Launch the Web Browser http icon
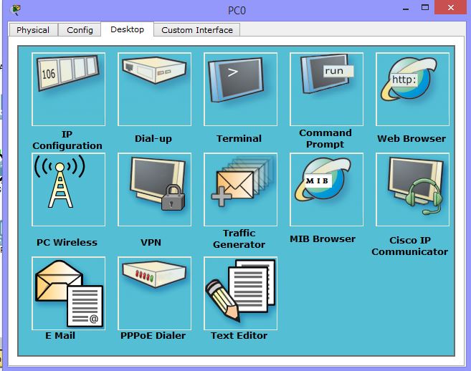The height and width of the screenshot is (371, 471). pyautogui.click(x=412, y=89)
